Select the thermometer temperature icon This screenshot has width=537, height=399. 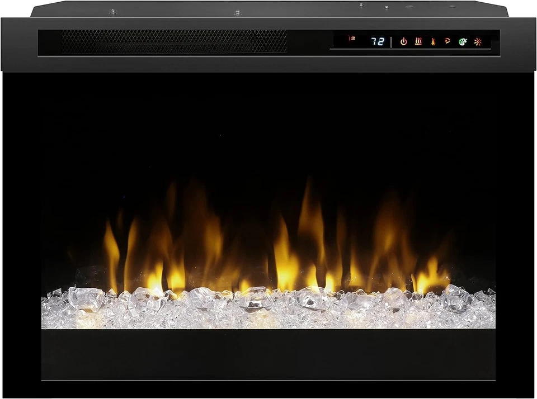[x=433, y=42]
